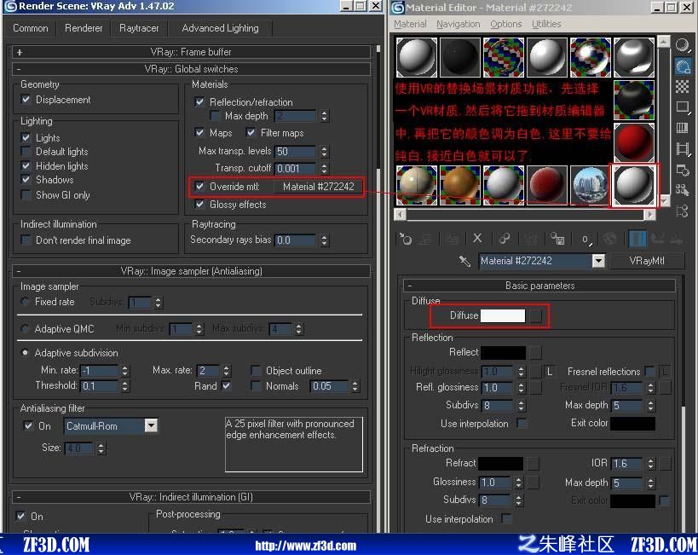Screen dimensions: 698x555
Task: Select the city skyline sphere sample slot
Action: [590, 185]
